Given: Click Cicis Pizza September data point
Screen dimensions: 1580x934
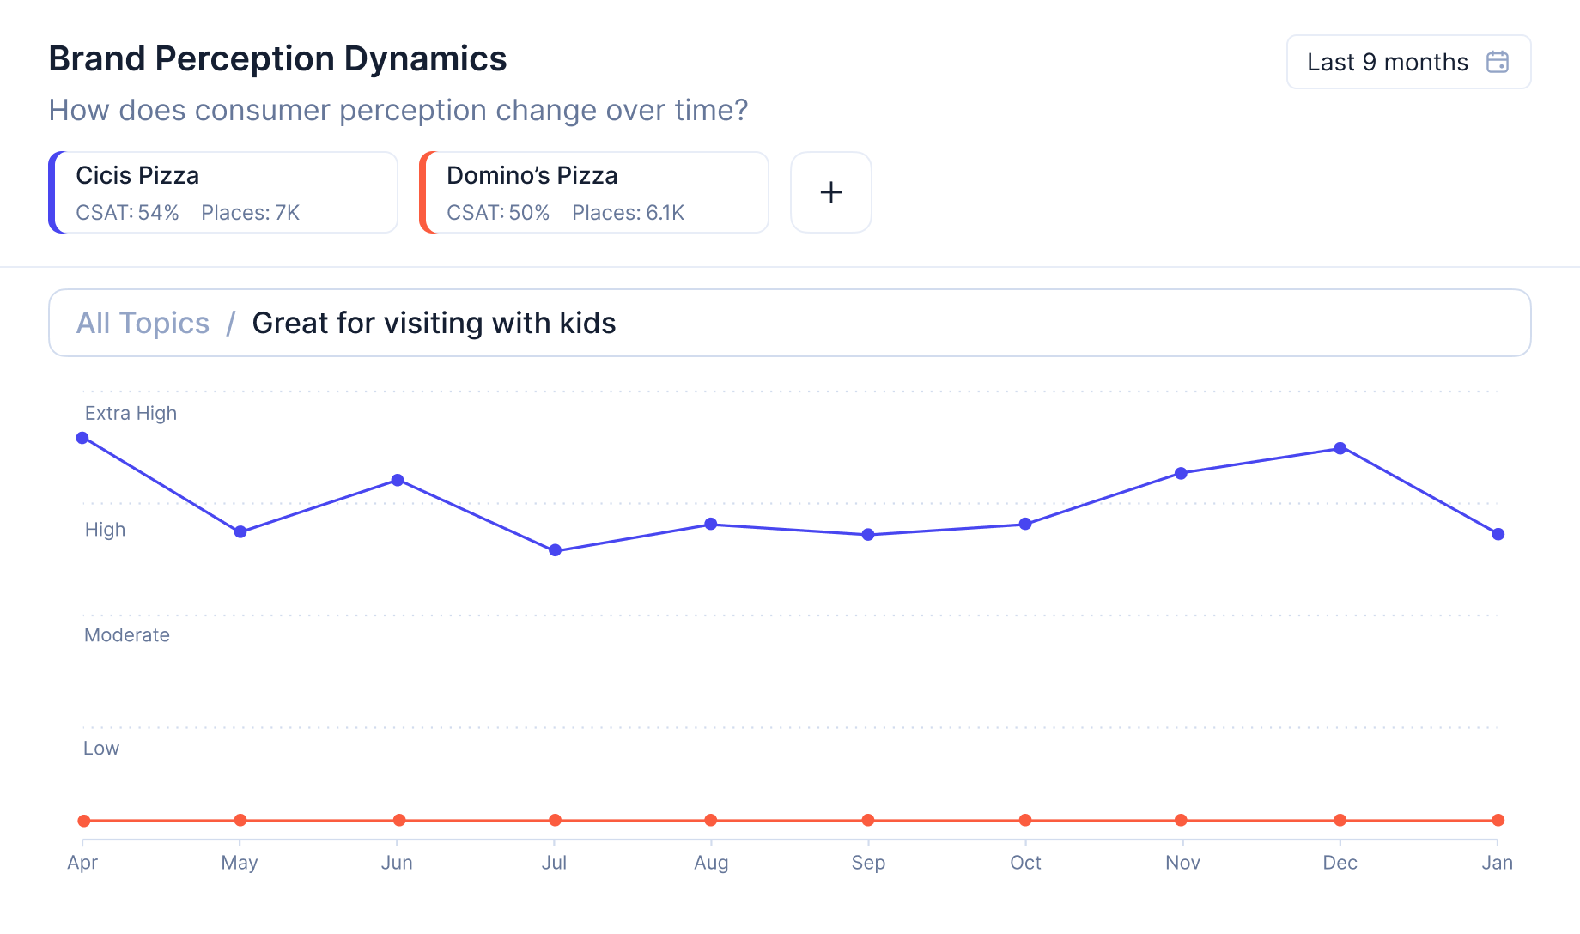Looking at the screenshot, I should pos(868,535).
